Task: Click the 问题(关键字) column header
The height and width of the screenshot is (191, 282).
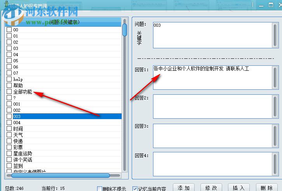Action: pyautogui.click(x=63, y=22)
